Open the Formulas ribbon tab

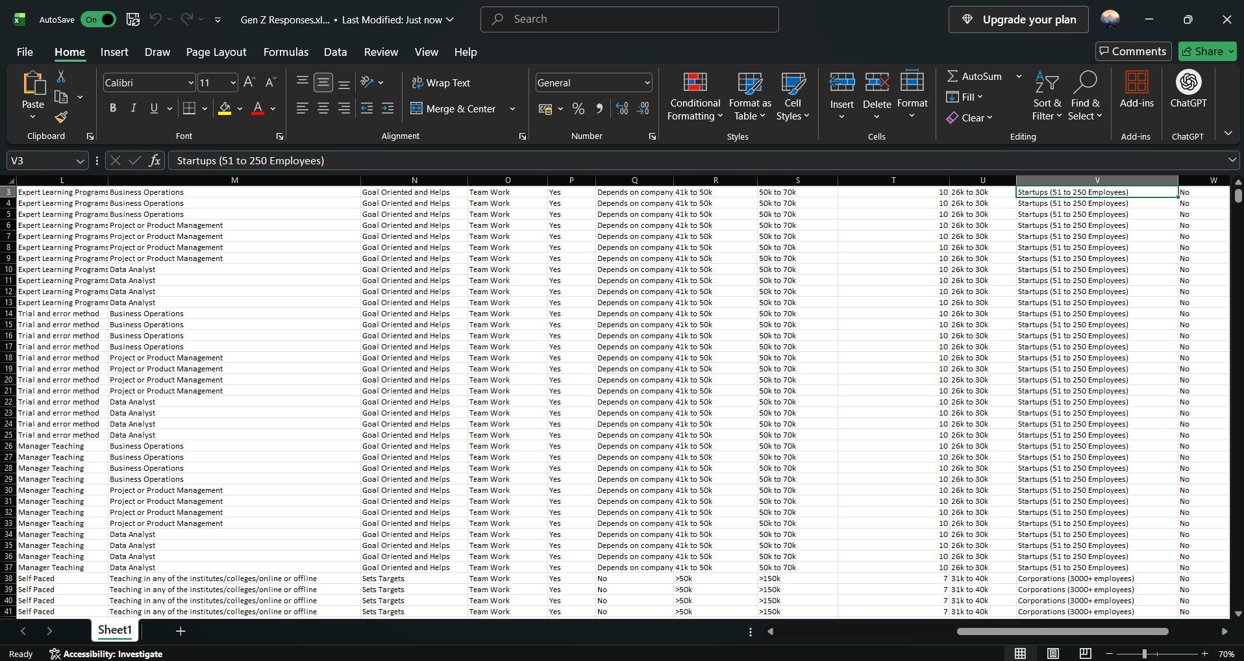286,52
